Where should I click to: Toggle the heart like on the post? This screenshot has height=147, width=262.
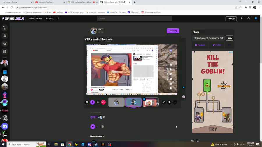tap(93, 126)
